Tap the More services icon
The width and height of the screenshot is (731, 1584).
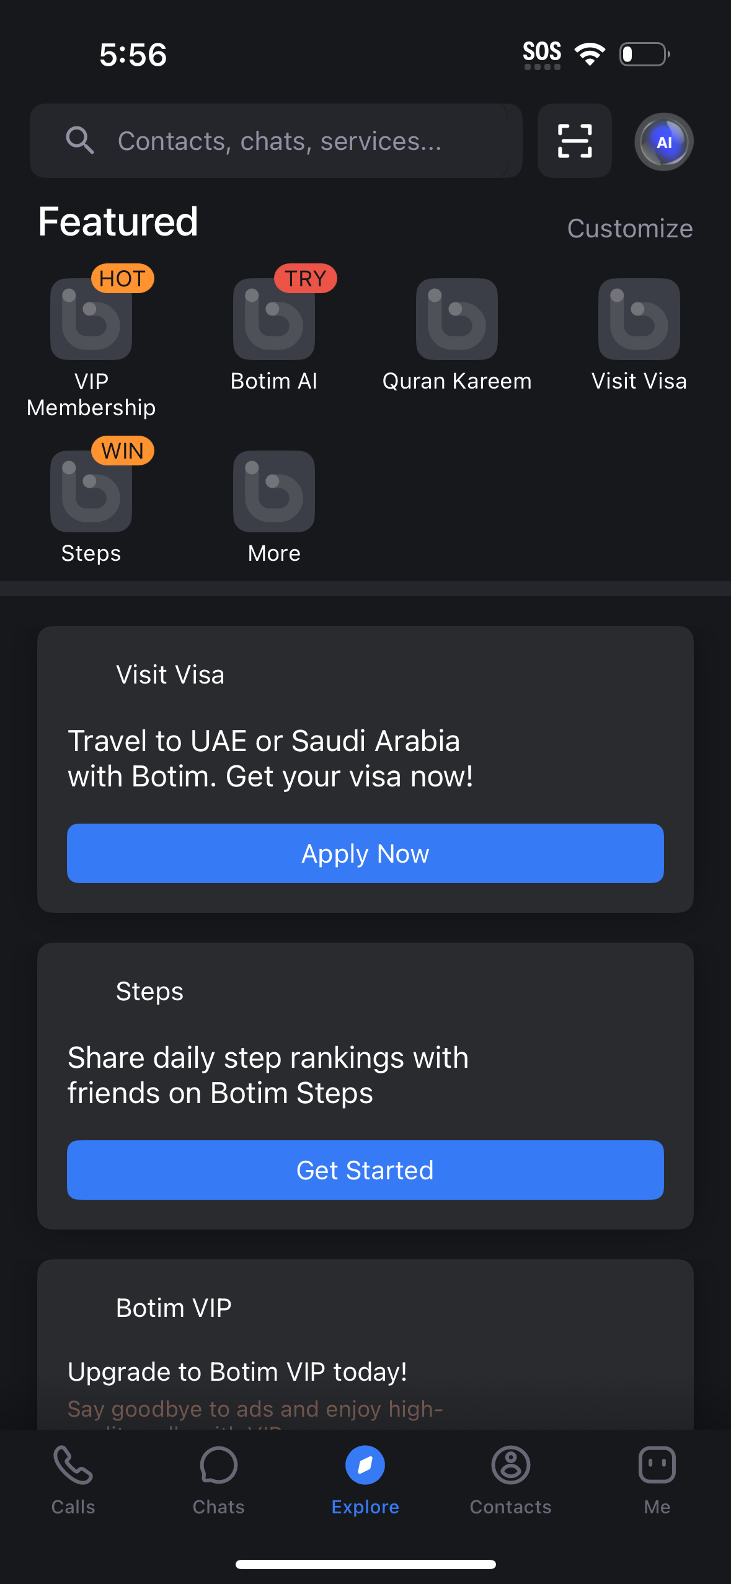pos(273,491)
